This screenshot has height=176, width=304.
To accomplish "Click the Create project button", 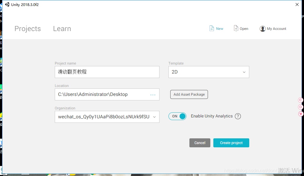I will (x=231, y=143).
